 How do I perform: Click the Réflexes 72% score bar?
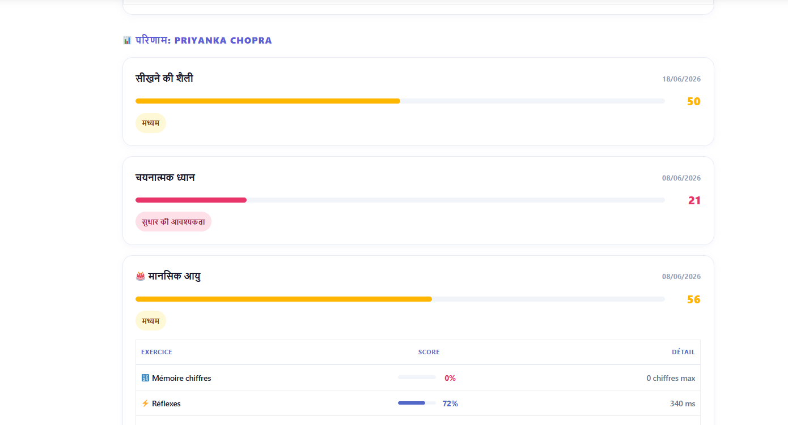point(417,403)
